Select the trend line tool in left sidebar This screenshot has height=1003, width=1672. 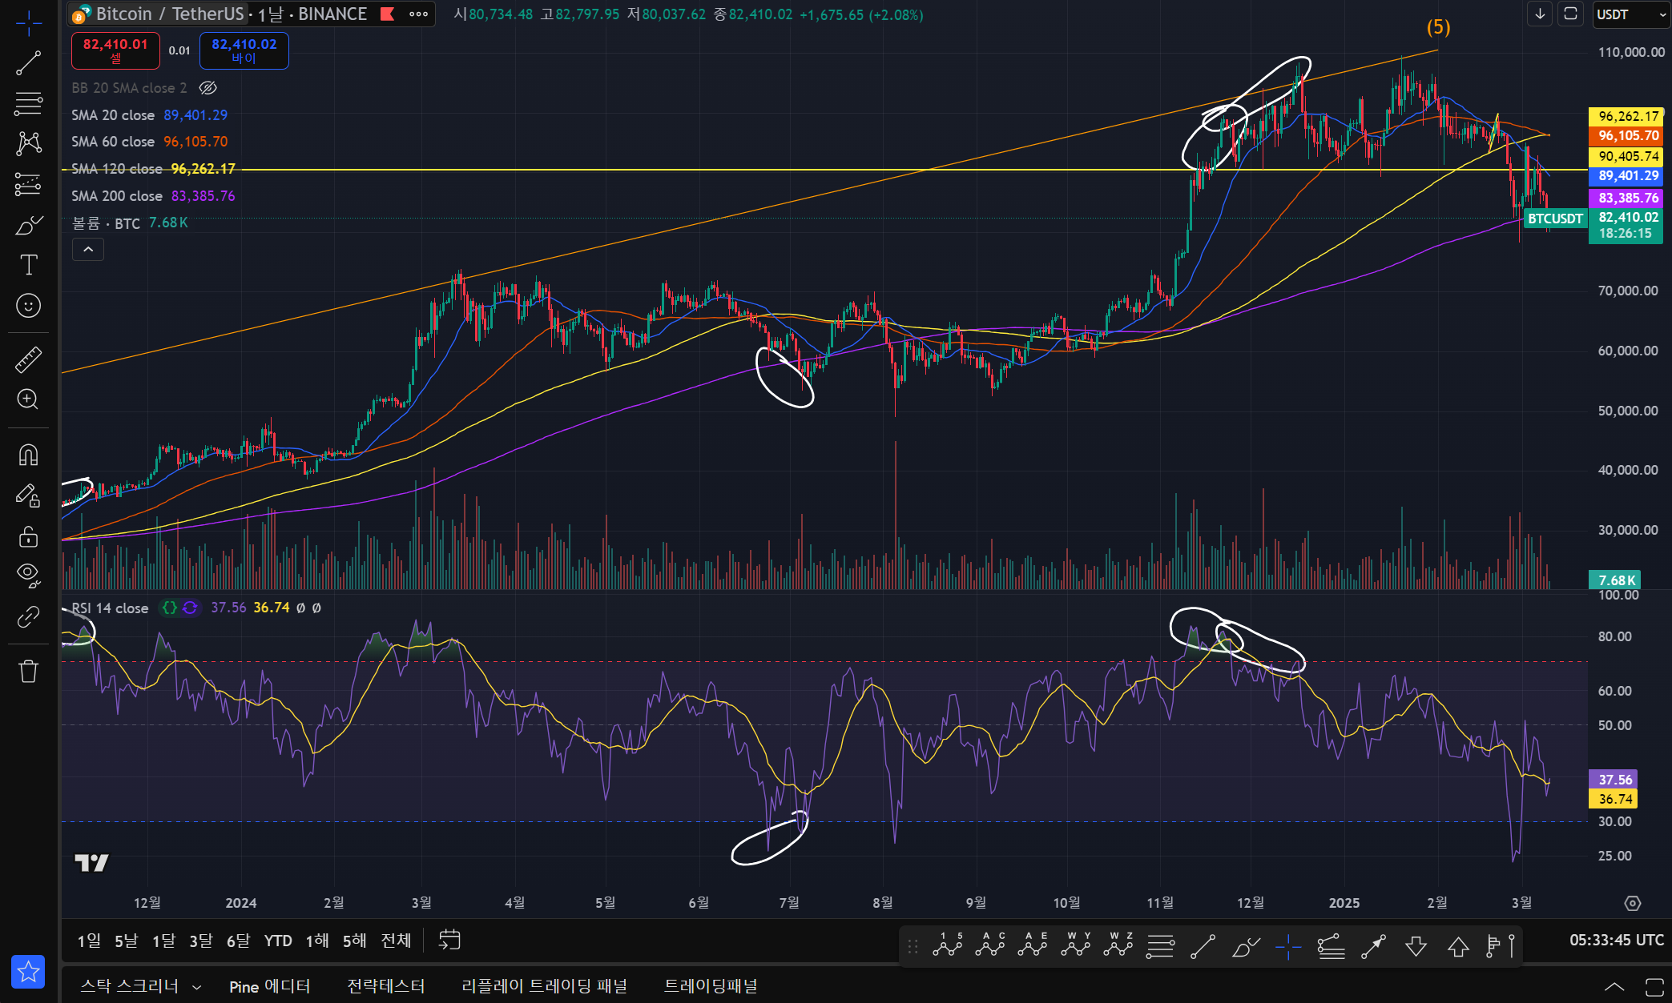pyautogui.click(x=29, y=63)
